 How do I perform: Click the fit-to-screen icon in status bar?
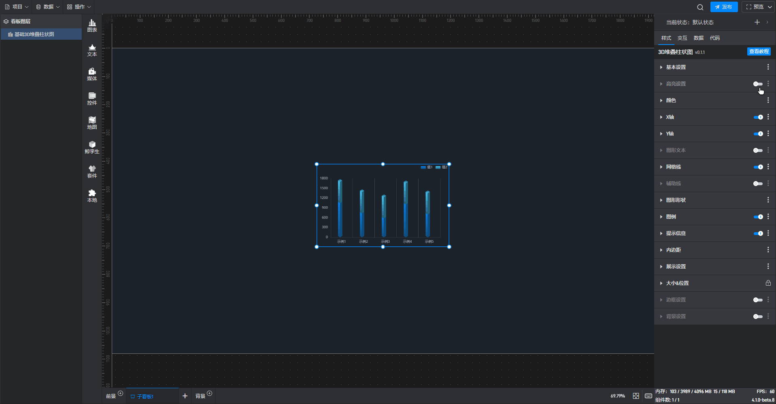(636, 396)
